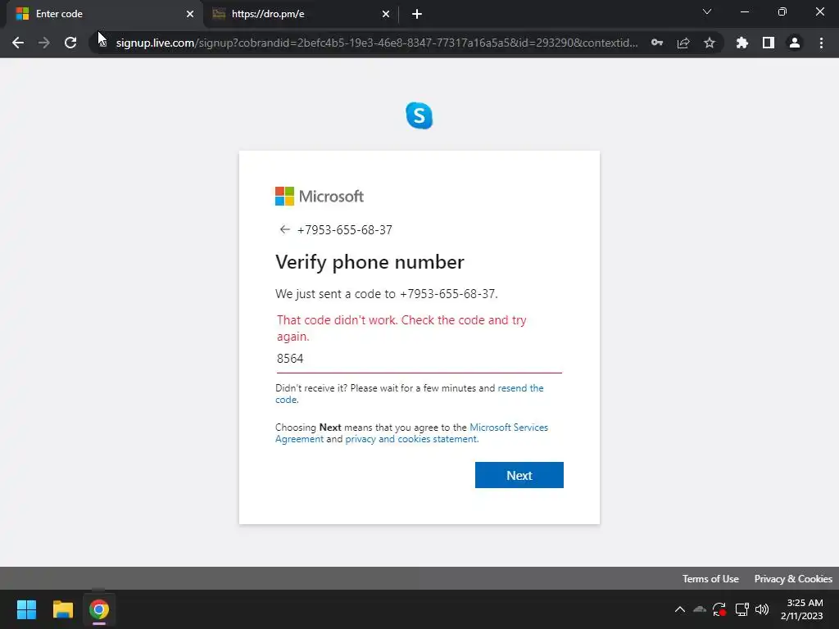Click the Chrome taskbar icon

pyautogui.click(x=99, y=609)
